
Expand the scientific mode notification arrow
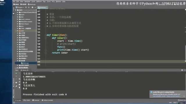184,96
